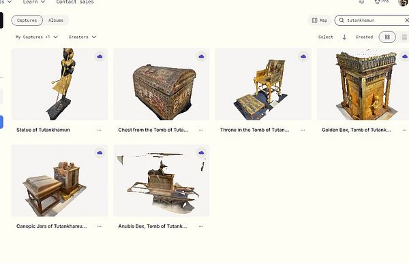Open more options for Statue of Tutankhamun

click(99, 130)
